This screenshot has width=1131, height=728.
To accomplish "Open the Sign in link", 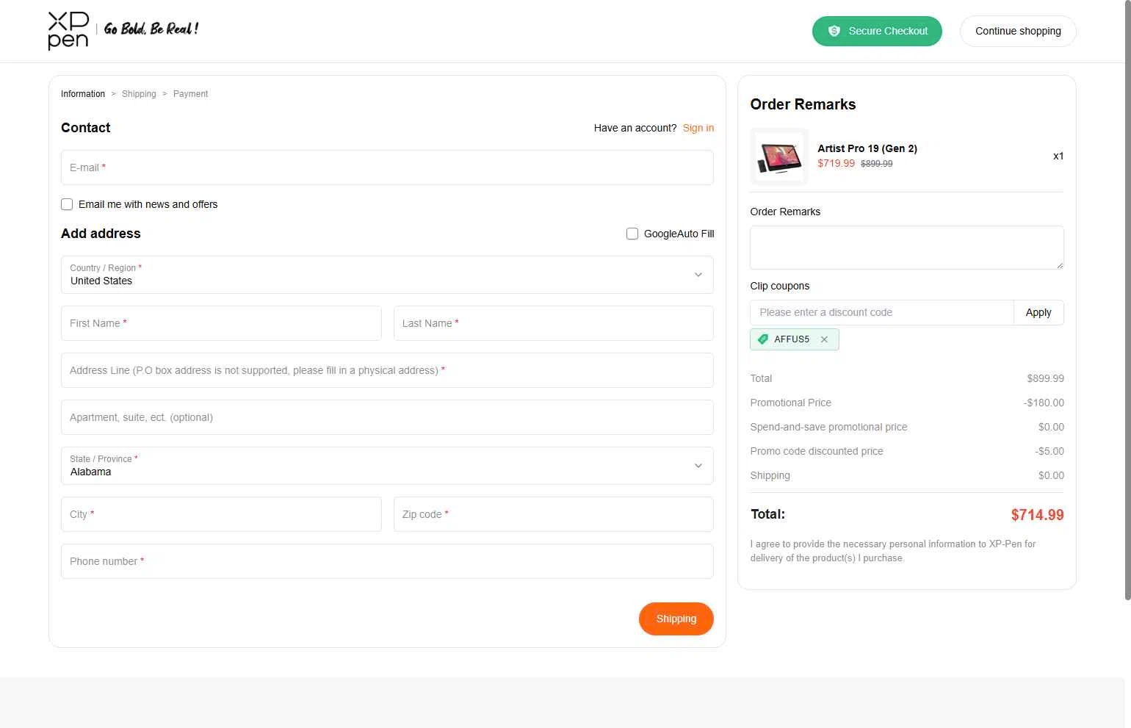I will click(x=698, y=128).
